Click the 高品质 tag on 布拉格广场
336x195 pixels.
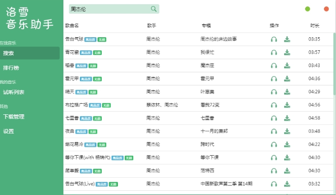tap(95, 105)
